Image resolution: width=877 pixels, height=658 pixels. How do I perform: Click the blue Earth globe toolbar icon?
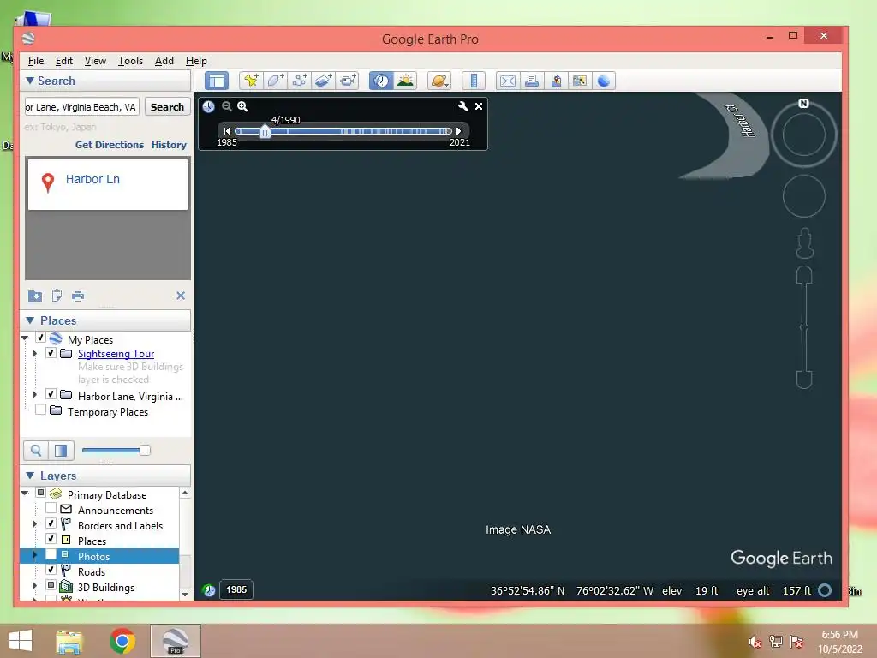604,81
